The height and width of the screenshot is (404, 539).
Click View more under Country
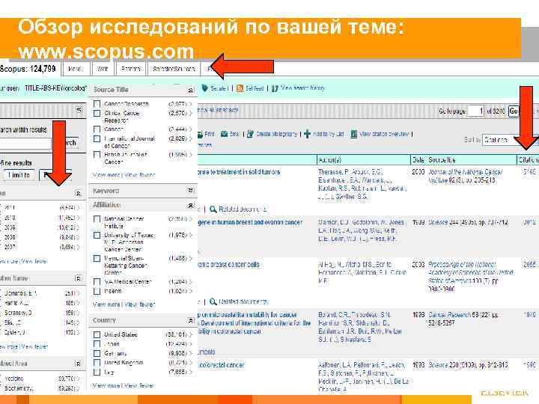point(106,385)
